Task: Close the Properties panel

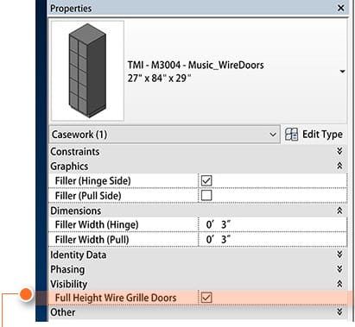Action: point(340,8)
